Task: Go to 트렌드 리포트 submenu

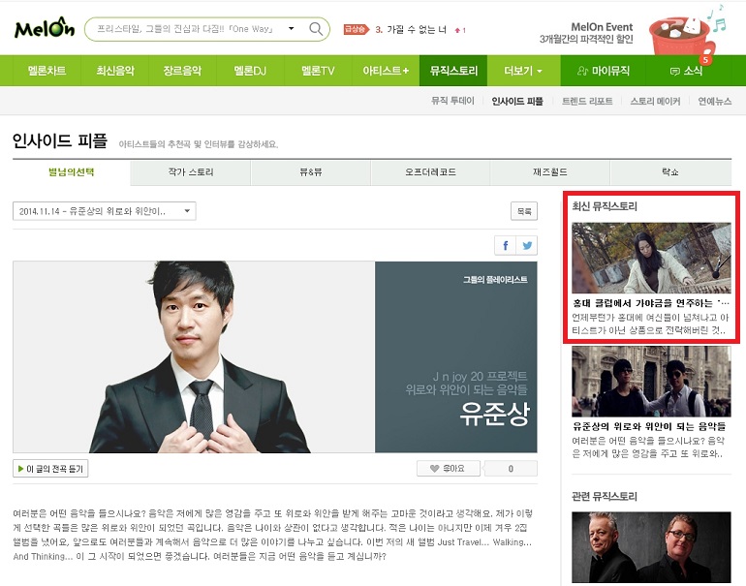Action: coord(587,101)
